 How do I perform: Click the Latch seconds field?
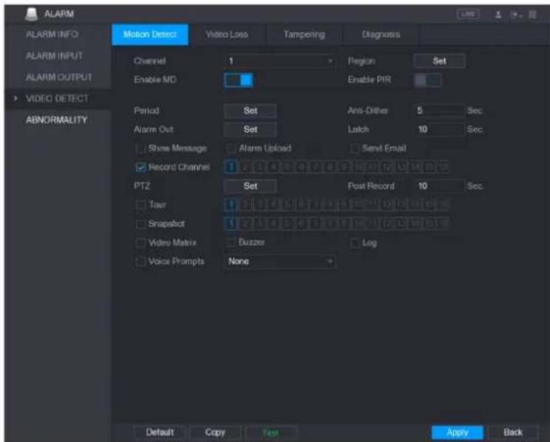point(439,129)
